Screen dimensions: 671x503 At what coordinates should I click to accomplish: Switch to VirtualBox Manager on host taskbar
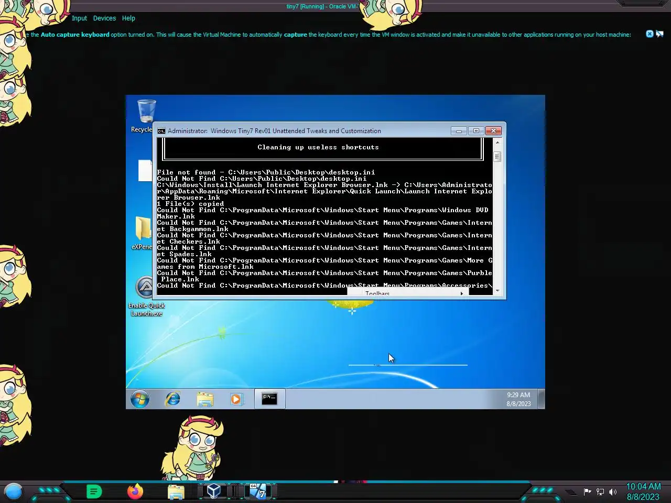[213, 491]
